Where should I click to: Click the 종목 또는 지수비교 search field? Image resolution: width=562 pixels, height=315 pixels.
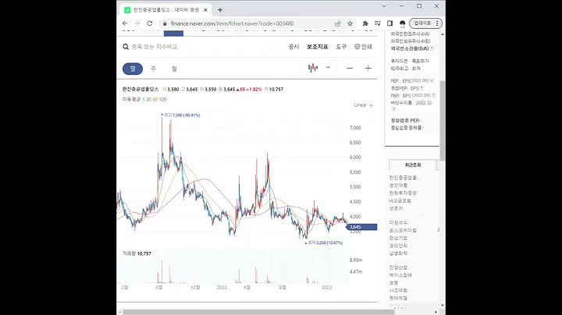click(x=155, y=47)
